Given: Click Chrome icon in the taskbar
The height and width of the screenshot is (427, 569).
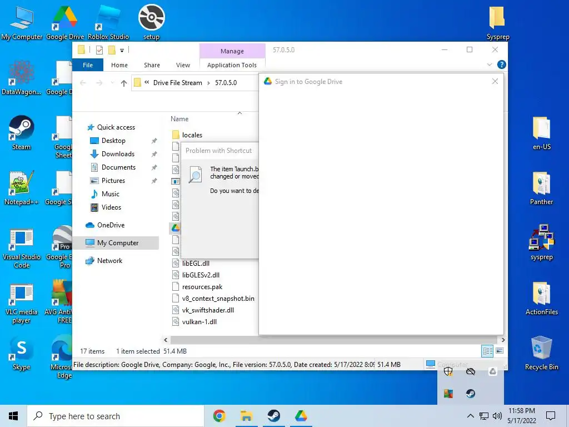Looking at the screenshot, I should (x=219, y=416).
